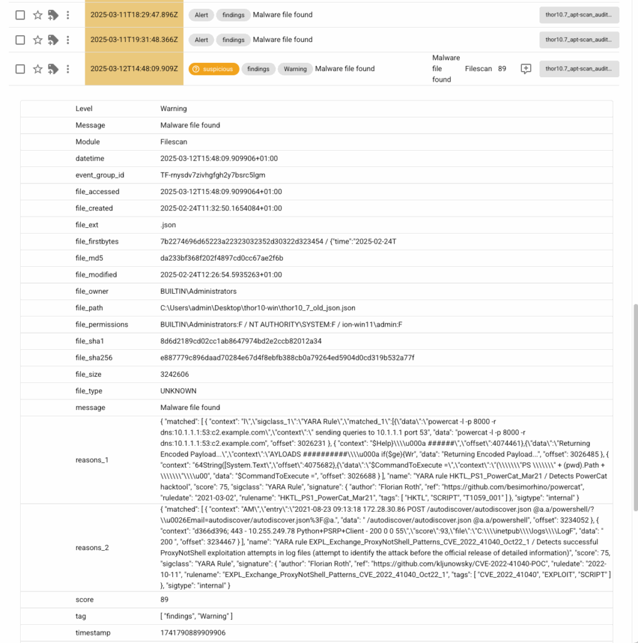Click the Alert chip on the 18:29:47 row
638x643 pixels.
click(x=201, y=15)
